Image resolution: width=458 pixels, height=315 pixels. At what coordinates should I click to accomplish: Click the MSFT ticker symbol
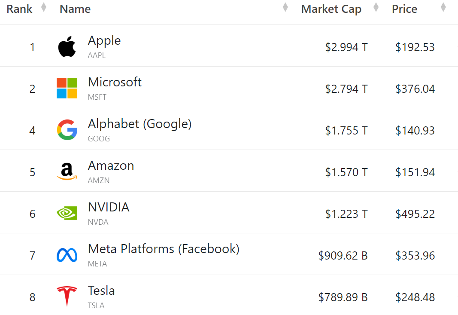(97, 97)
